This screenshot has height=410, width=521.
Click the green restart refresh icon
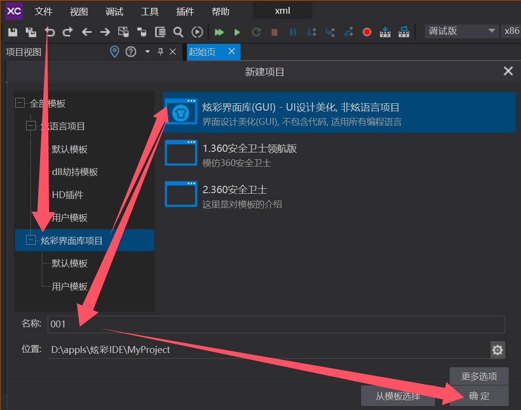tap(256, 32)
